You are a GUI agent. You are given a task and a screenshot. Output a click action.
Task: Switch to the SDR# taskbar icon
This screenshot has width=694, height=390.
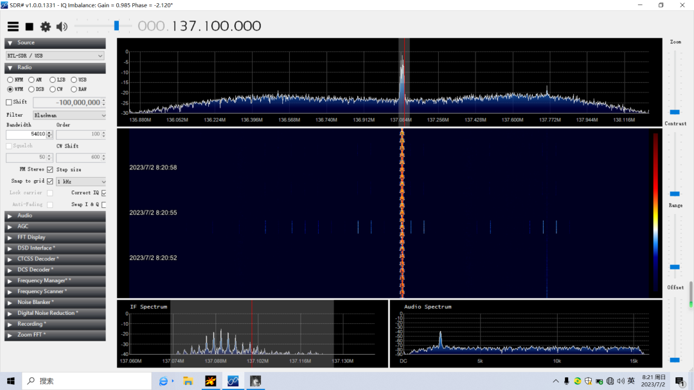tap(233, 381)
